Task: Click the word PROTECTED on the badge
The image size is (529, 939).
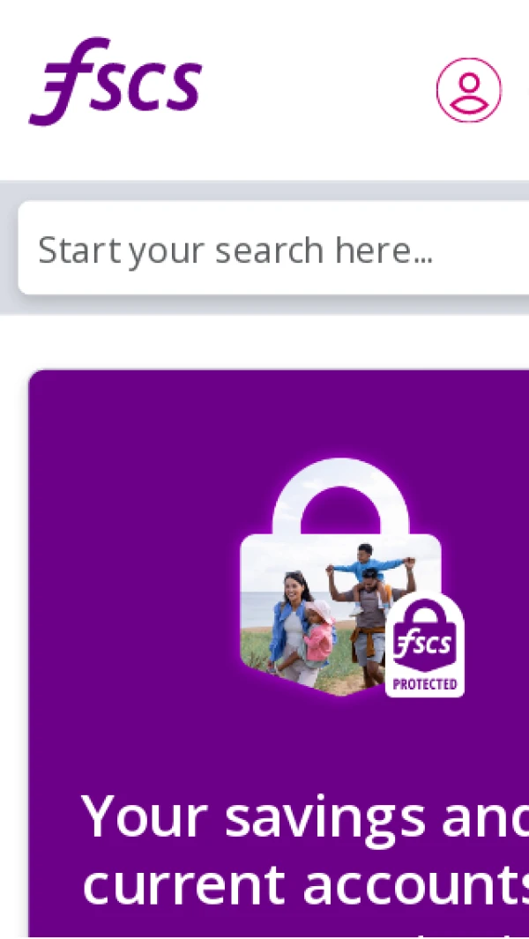Action: 425,684
